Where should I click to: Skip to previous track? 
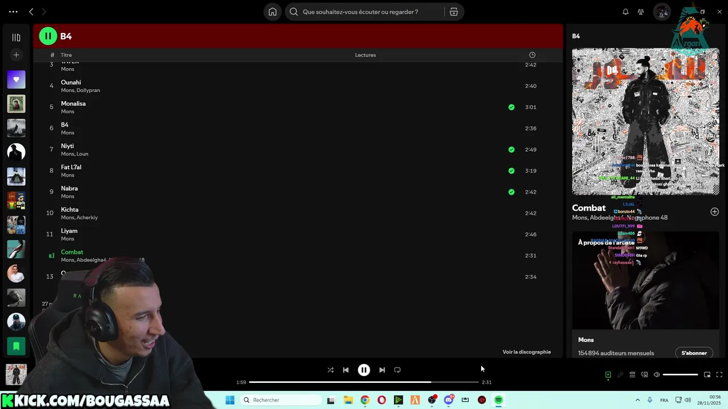point(346,370)
